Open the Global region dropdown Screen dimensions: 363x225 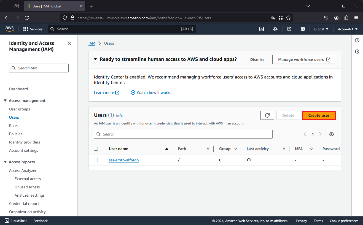tap(321, 29)
